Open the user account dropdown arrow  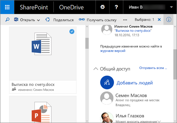(x=171, y=7)
